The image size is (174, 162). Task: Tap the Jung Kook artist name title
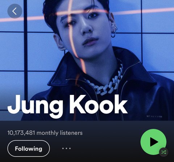tap(67, 106)
